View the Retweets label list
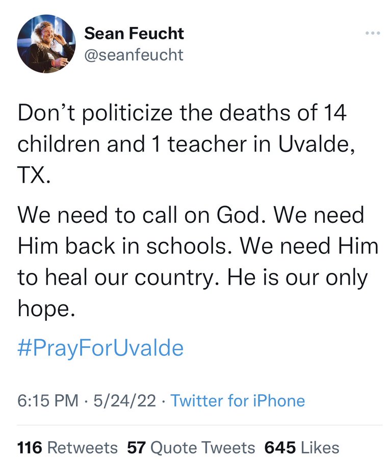The width and height of the screenshot is (392, 459). click(82, 447)
